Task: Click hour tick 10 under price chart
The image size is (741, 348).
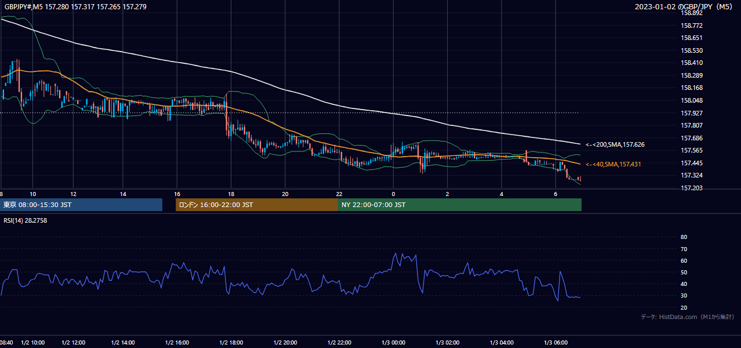Action: click(x=32, y=194)
